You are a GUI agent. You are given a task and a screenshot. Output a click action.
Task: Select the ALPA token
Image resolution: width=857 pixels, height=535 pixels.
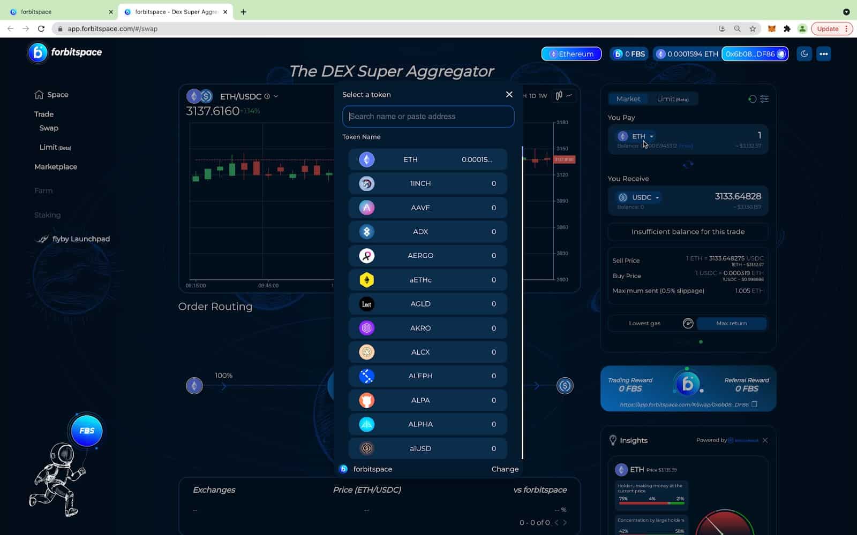click(427, 400)
